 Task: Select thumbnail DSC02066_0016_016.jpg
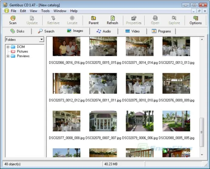pyautogui.click(x=66, y=46)
